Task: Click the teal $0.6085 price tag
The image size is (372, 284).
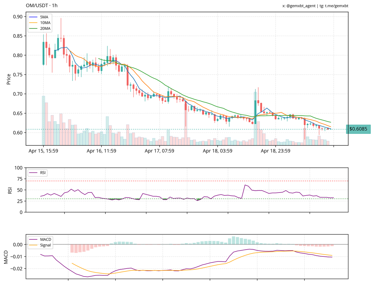Action: (x=358, y=129)
